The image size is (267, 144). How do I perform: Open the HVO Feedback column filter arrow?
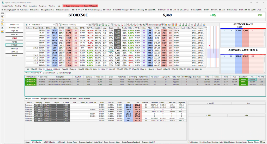(39, 77)
